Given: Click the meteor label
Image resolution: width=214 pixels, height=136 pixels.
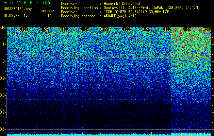Looking at the screenshot, I should (48, 11).
